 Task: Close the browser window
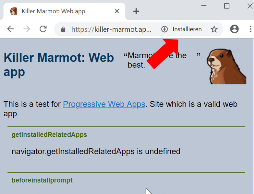click(250, 6)
